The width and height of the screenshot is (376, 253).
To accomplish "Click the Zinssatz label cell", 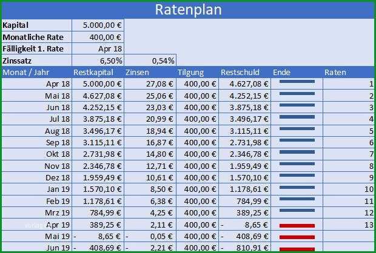I will (36, 61).
